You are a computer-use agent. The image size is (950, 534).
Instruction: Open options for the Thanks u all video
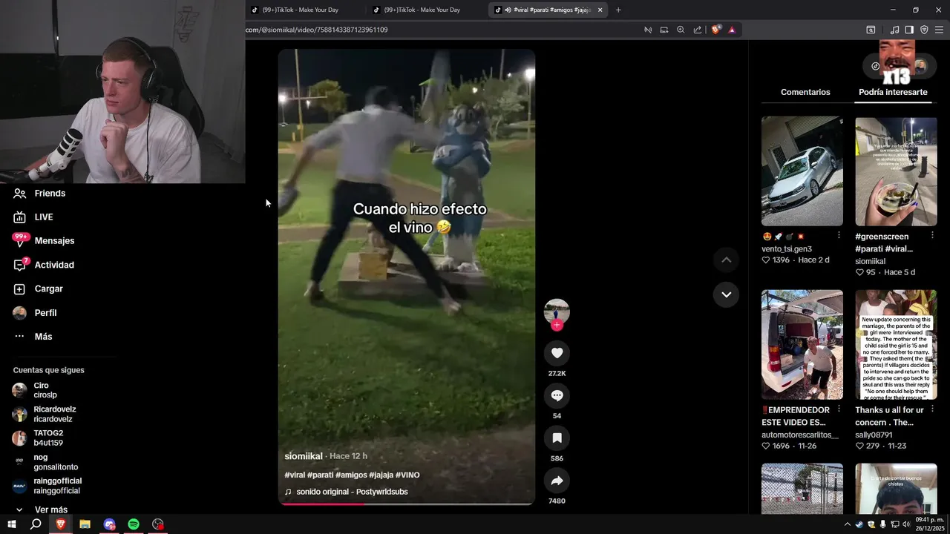click(933, 409)
